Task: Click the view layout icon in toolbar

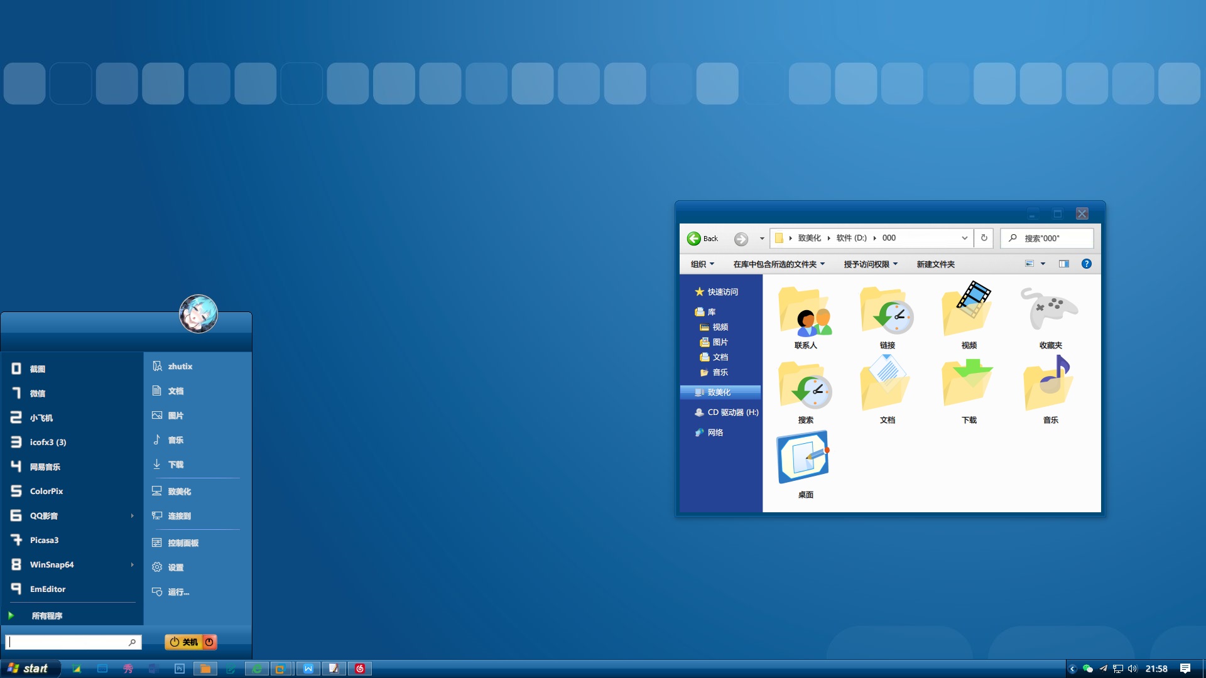Action: coord(1029,264)
